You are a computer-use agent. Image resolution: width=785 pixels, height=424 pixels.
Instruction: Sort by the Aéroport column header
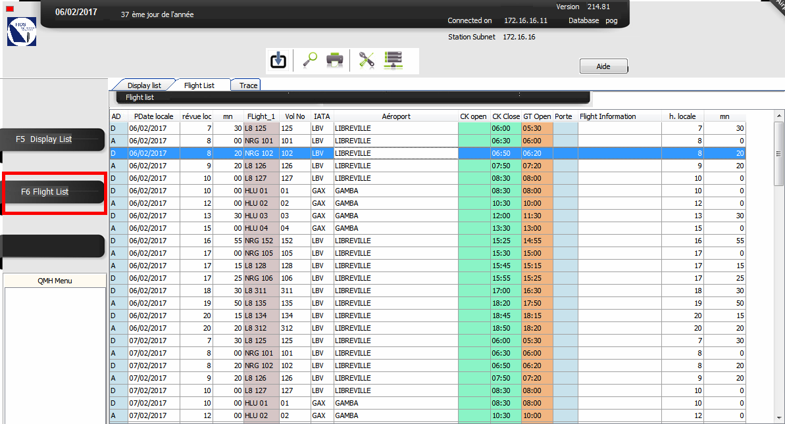point(395,116)
